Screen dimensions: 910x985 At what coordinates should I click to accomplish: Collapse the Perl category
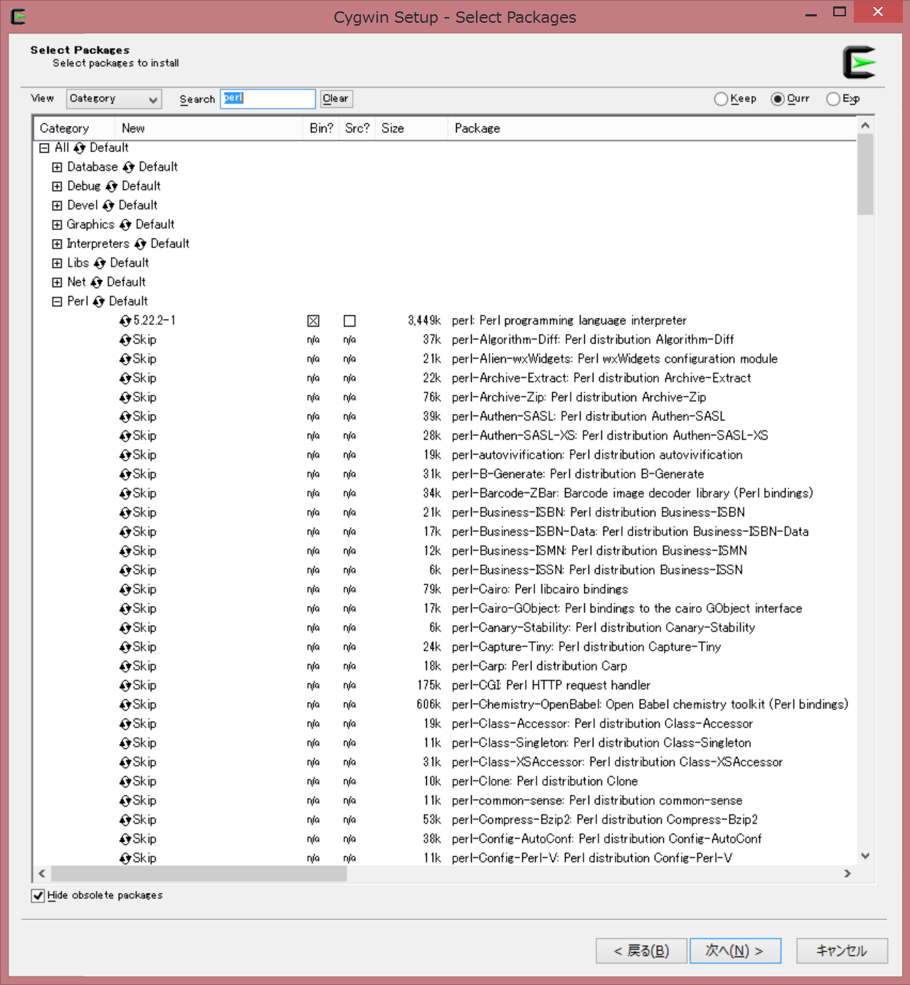[x=57, y=301]
